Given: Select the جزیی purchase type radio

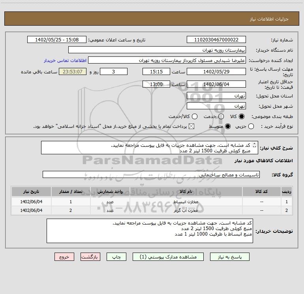Looking at the screenshot, I should [251, 126].
